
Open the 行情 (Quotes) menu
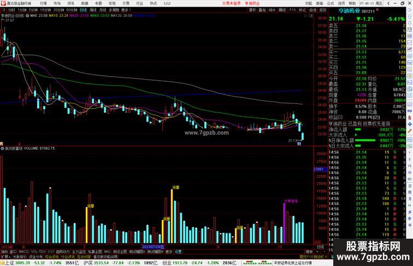(43, 3)
